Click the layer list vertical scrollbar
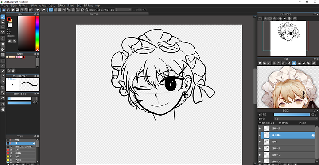 pos(317,143)
